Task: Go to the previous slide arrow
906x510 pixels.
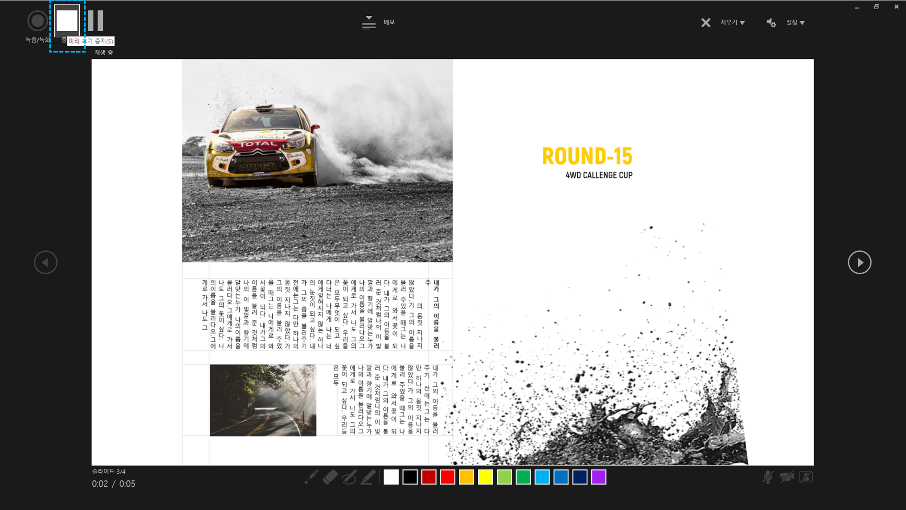Action: [46, 262]
